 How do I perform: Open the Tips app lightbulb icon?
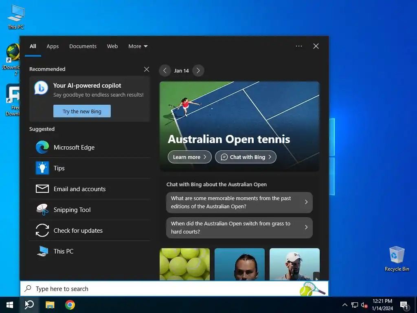[42, 168]
